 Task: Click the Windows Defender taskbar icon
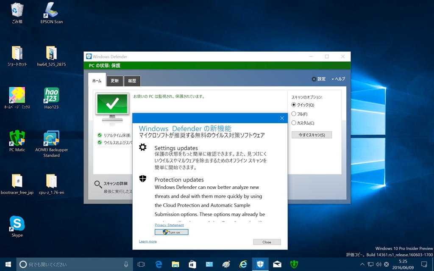tap(260, 264)
